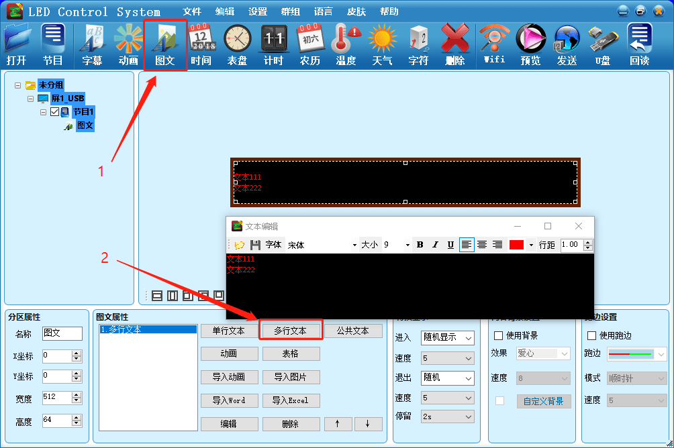This screenshot has height=448, width=674.
Task: Click the Wifi configuration icon
Action: [495, 44]
